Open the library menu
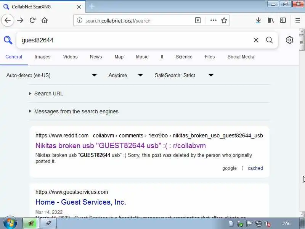This screenshot has width=305, height=229. point(271,20)
